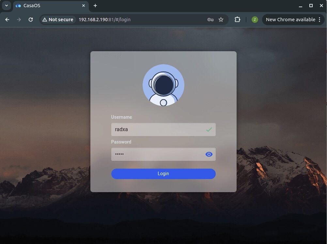Go back to the previous page
Viewport: 327px width, 244px height.
click(7, 20)
